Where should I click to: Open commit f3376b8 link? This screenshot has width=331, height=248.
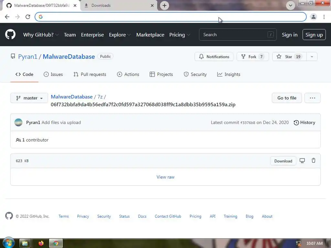click(248, 123)
